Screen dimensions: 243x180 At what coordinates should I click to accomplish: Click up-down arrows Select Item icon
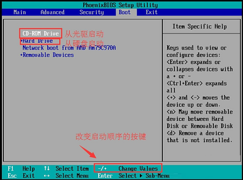click(47, 168)
